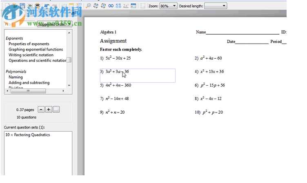Select the Naming topic

(16, 77)
